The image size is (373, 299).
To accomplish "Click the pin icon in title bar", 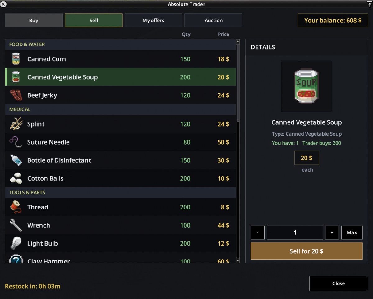I will pos(369,4).
